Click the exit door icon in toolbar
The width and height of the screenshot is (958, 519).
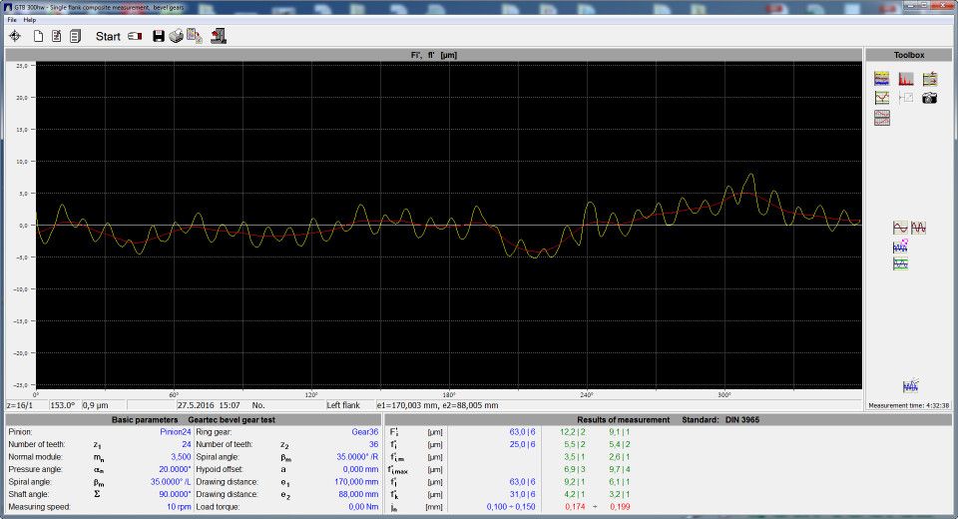(218, 36)
